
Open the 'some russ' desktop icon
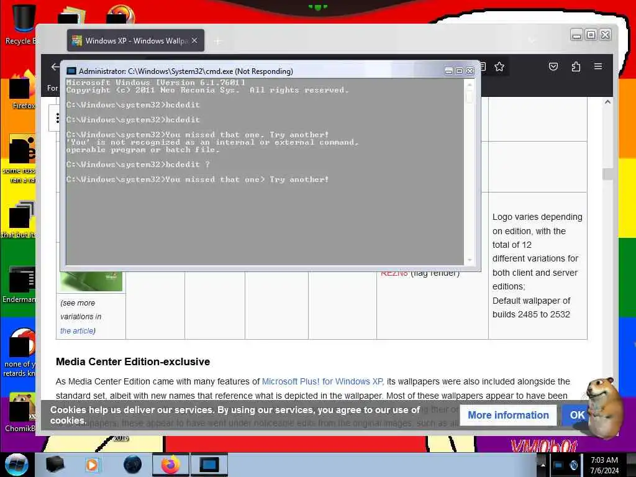coord(20,158)
